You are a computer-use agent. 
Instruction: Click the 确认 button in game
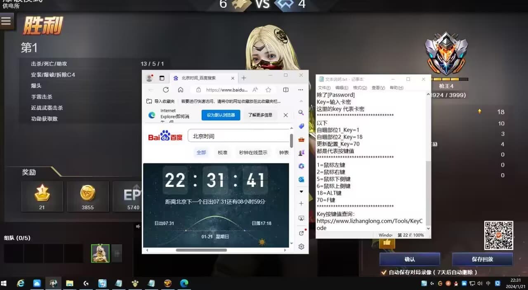click(410, 259)
